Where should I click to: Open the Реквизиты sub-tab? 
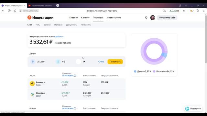86,25
